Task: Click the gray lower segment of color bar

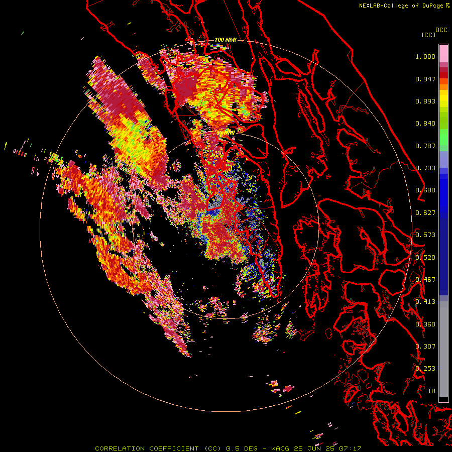Action: point(443,349)
